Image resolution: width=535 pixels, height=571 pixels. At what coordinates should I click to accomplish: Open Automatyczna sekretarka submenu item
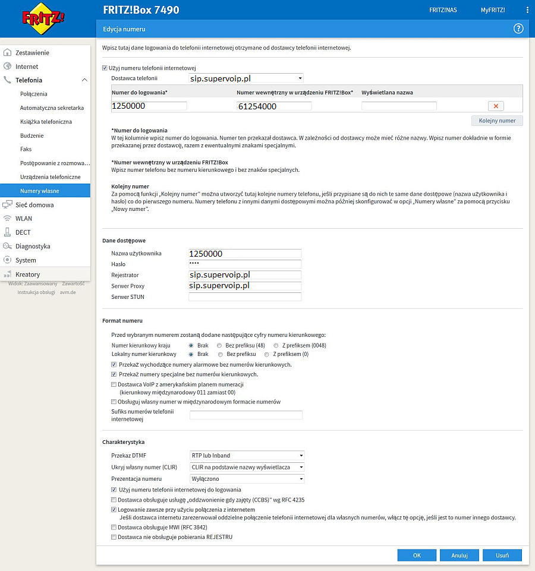52,108
